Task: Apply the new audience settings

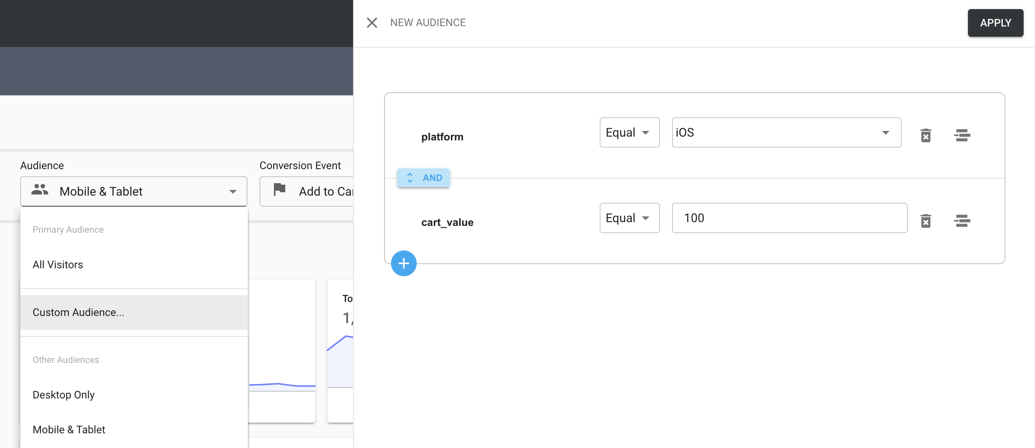Action: (995, 23)
